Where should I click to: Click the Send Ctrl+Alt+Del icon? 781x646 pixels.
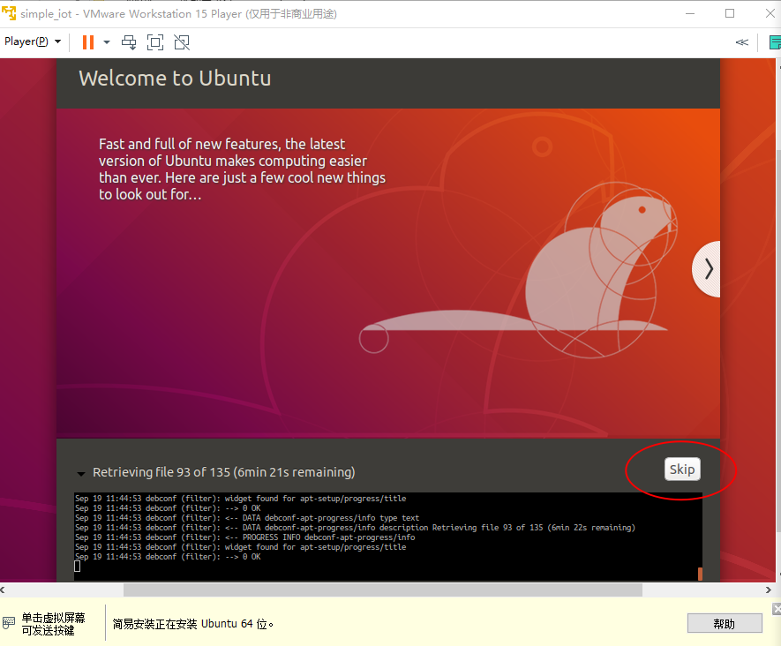point(129,42)
